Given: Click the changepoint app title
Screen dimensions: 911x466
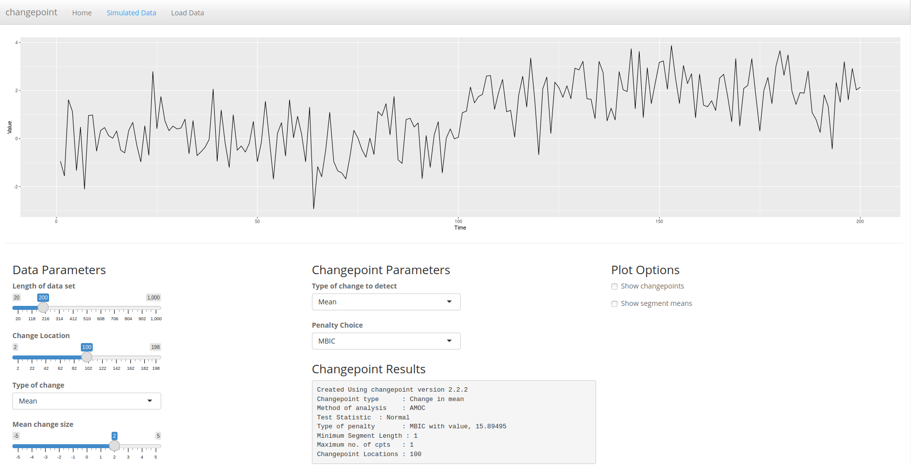Looking at the screenshot, I should click(31, 12).
